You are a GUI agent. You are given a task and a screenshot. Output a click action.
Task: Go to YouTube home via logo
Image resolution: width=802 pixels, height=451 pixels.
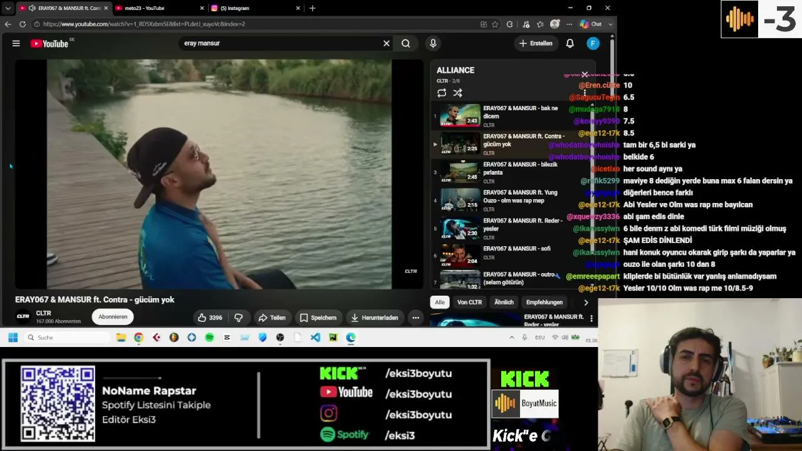tap(49, 43)
